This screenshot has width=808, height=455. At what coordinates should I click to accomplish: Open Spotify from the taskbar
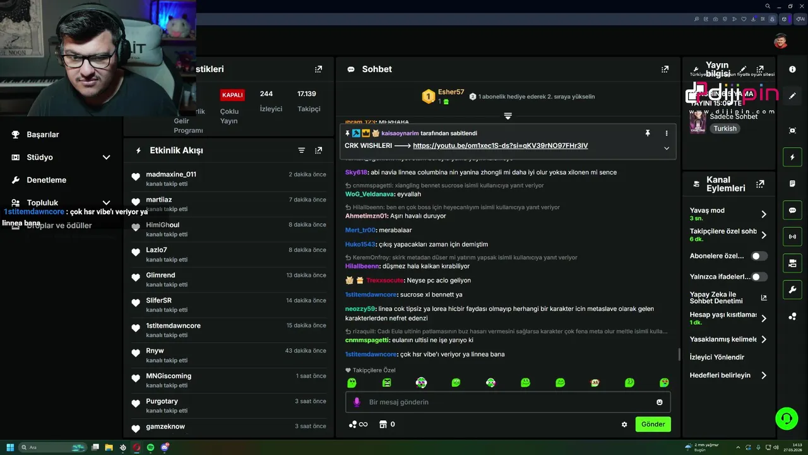(x=151, y=447)
